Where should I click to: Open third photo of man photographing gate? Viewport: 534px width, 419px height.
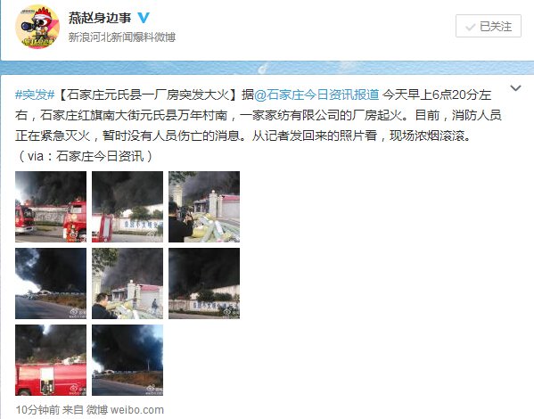tap(204, 207)
